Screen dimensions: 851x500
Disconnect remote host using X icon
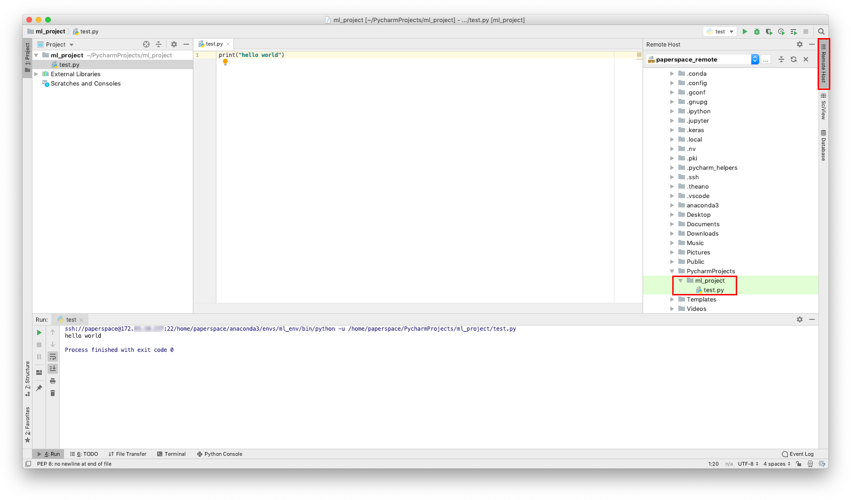coord(806,59)
